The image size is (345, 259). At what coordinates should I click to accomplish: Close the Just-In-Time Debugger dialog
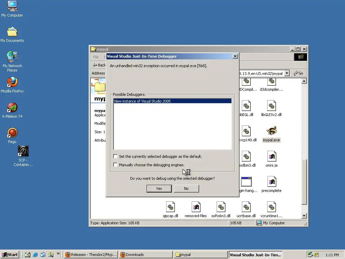[235, 56]
